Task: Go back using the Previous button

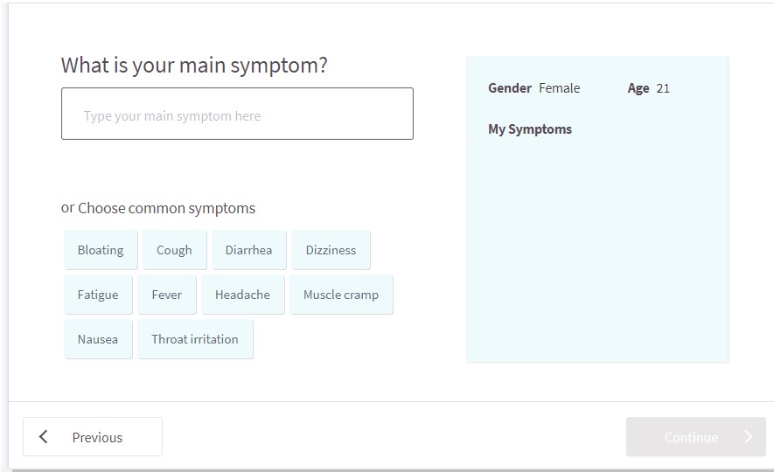Action: click(93, 436)
